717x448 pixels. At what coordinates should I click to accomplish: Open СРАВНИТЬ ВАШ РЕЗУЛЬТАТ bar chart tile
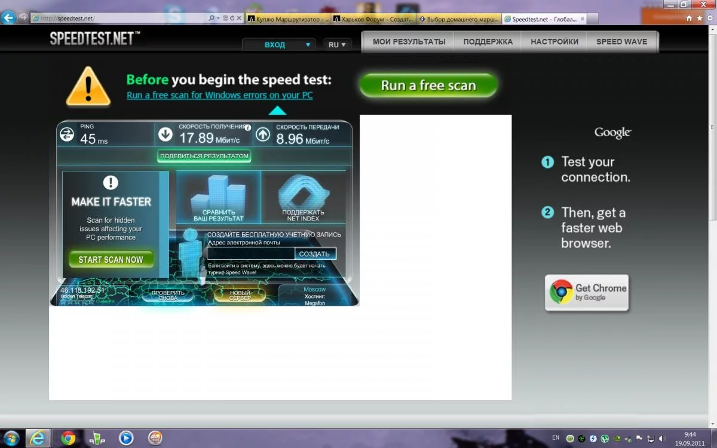(218, 197)
